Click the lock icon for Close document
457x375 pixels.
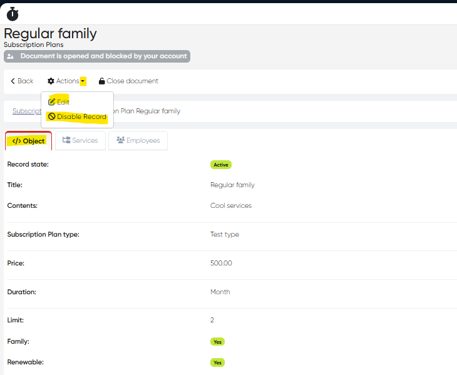(x=102, y=81)
